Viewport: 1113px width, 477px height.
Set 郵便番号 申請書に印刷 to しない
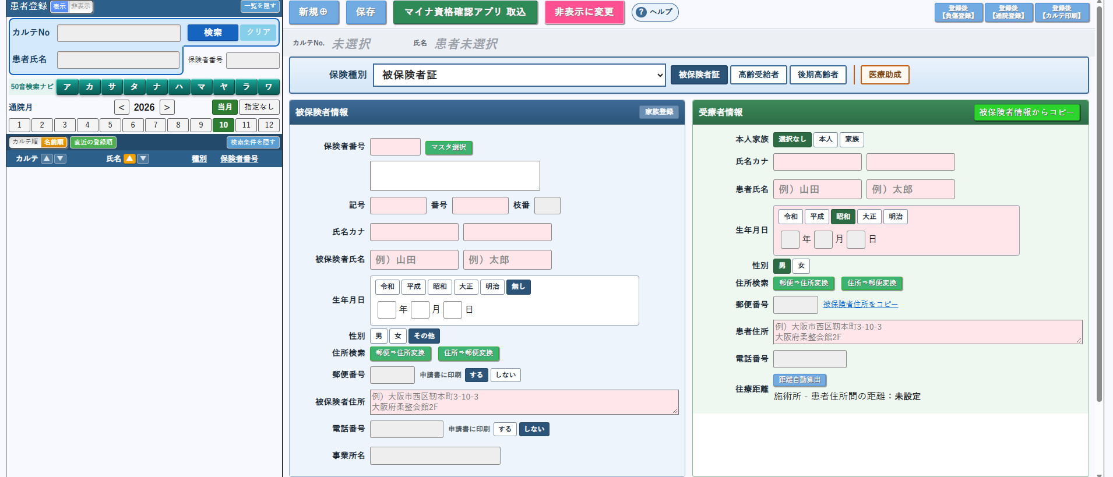[506, 375]
